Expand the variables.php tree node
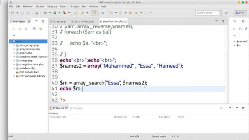 tap(14, 68)
